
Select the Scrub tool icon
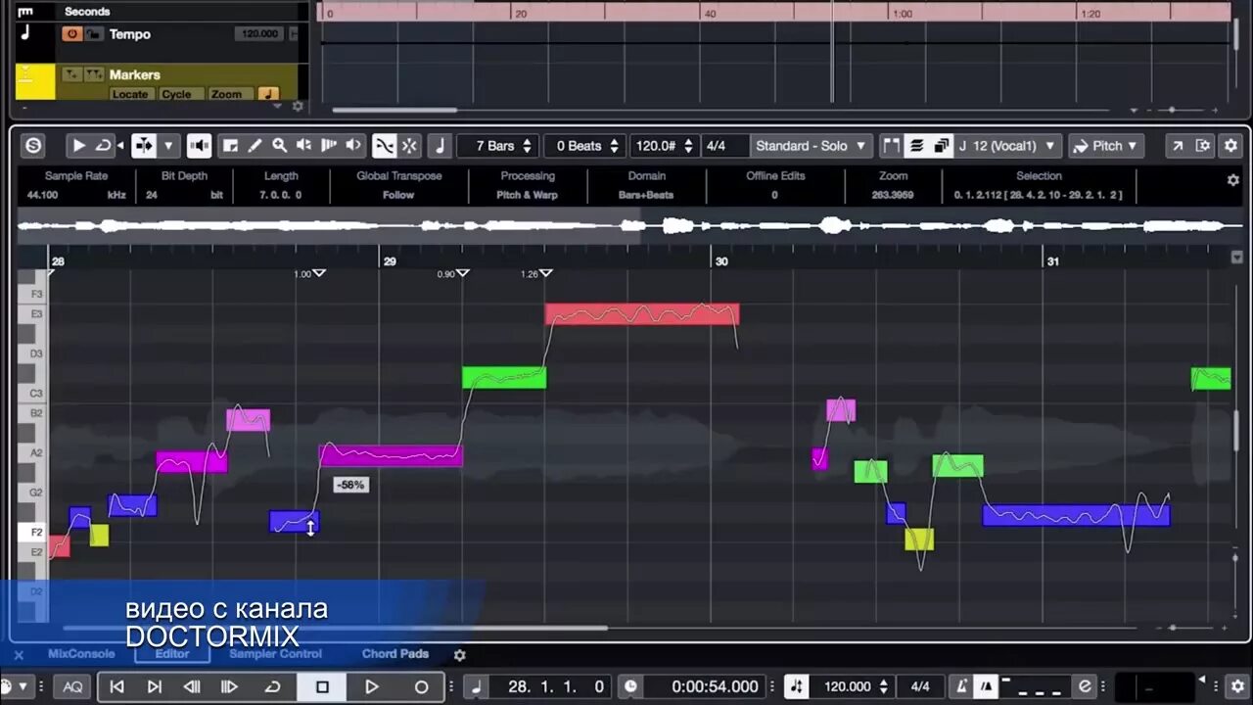click(x=303, y=146)
